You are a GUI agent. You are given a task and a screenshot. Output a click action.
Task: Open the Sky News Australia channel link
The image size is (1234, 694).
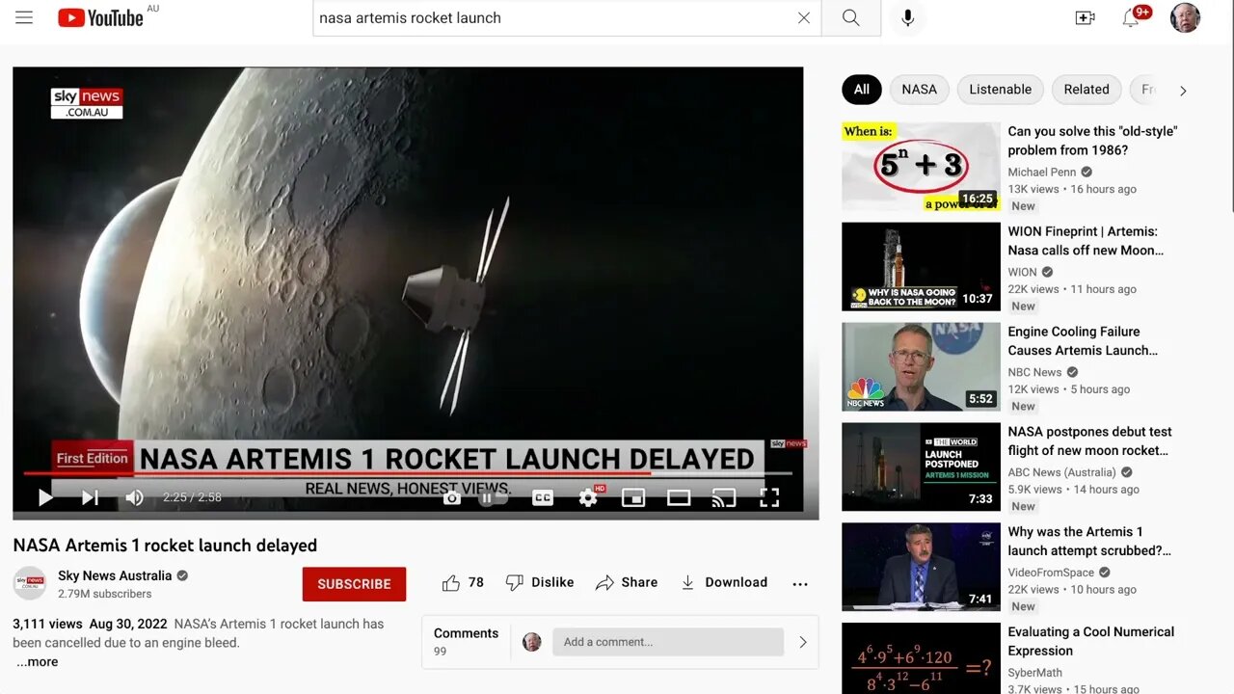(x=115, y=575)
